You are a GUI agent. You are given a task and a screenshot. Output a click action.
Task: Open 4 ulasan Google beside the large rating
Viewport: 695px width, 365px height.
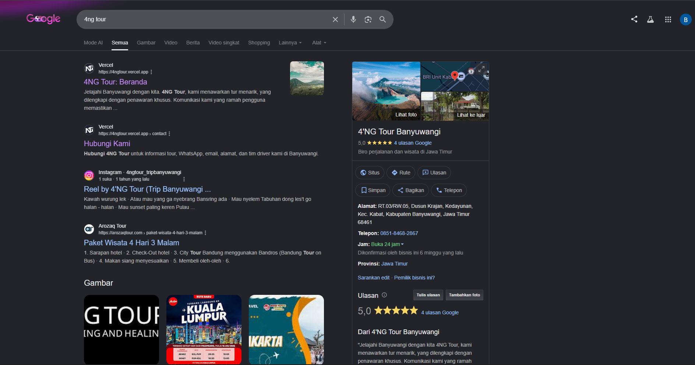tap(440, 312)
